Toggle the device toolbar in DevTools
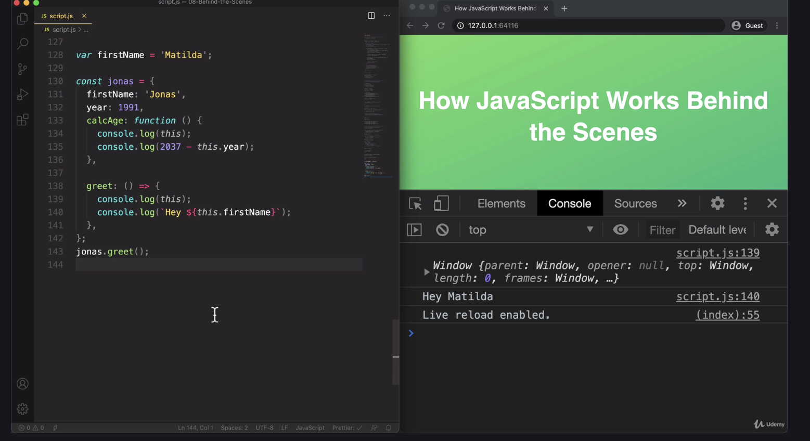The image size is (810, 441). 441,203
